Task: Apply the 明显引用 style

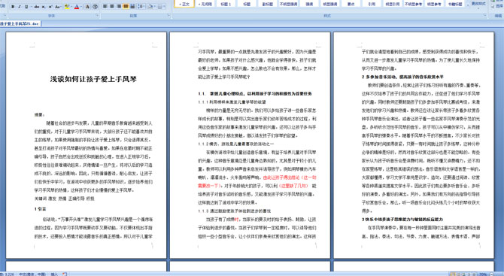Action: pos(393,4)
